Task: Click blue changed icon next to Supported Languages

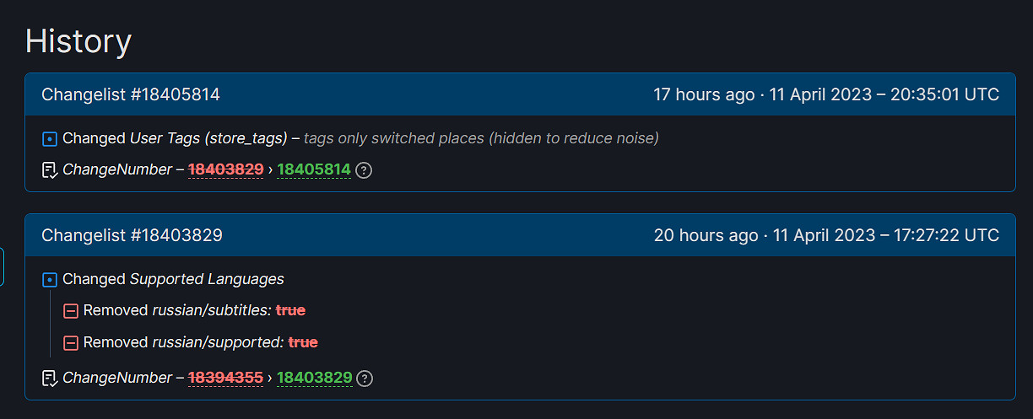Action: (50, 279)
